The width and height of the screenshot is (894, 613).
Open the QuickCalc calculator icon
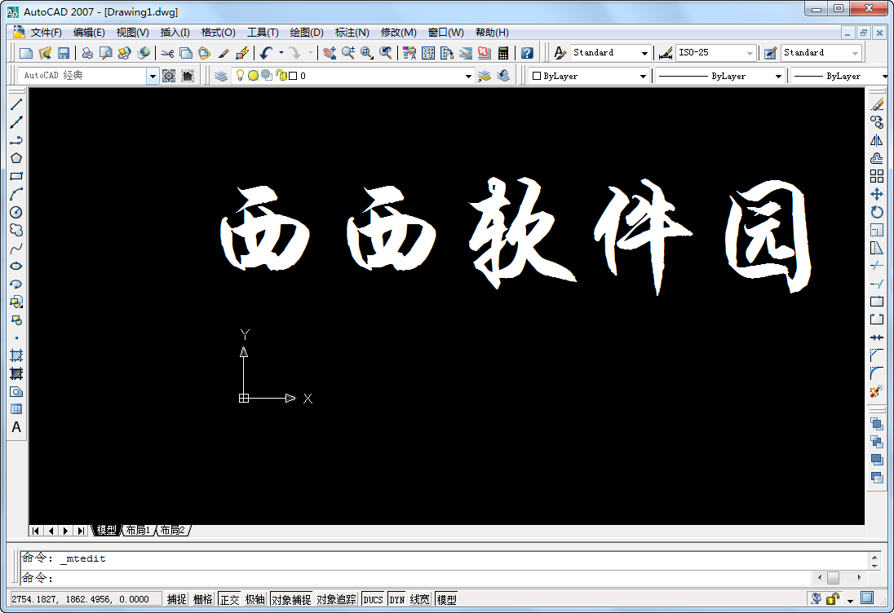coord(502,53)
